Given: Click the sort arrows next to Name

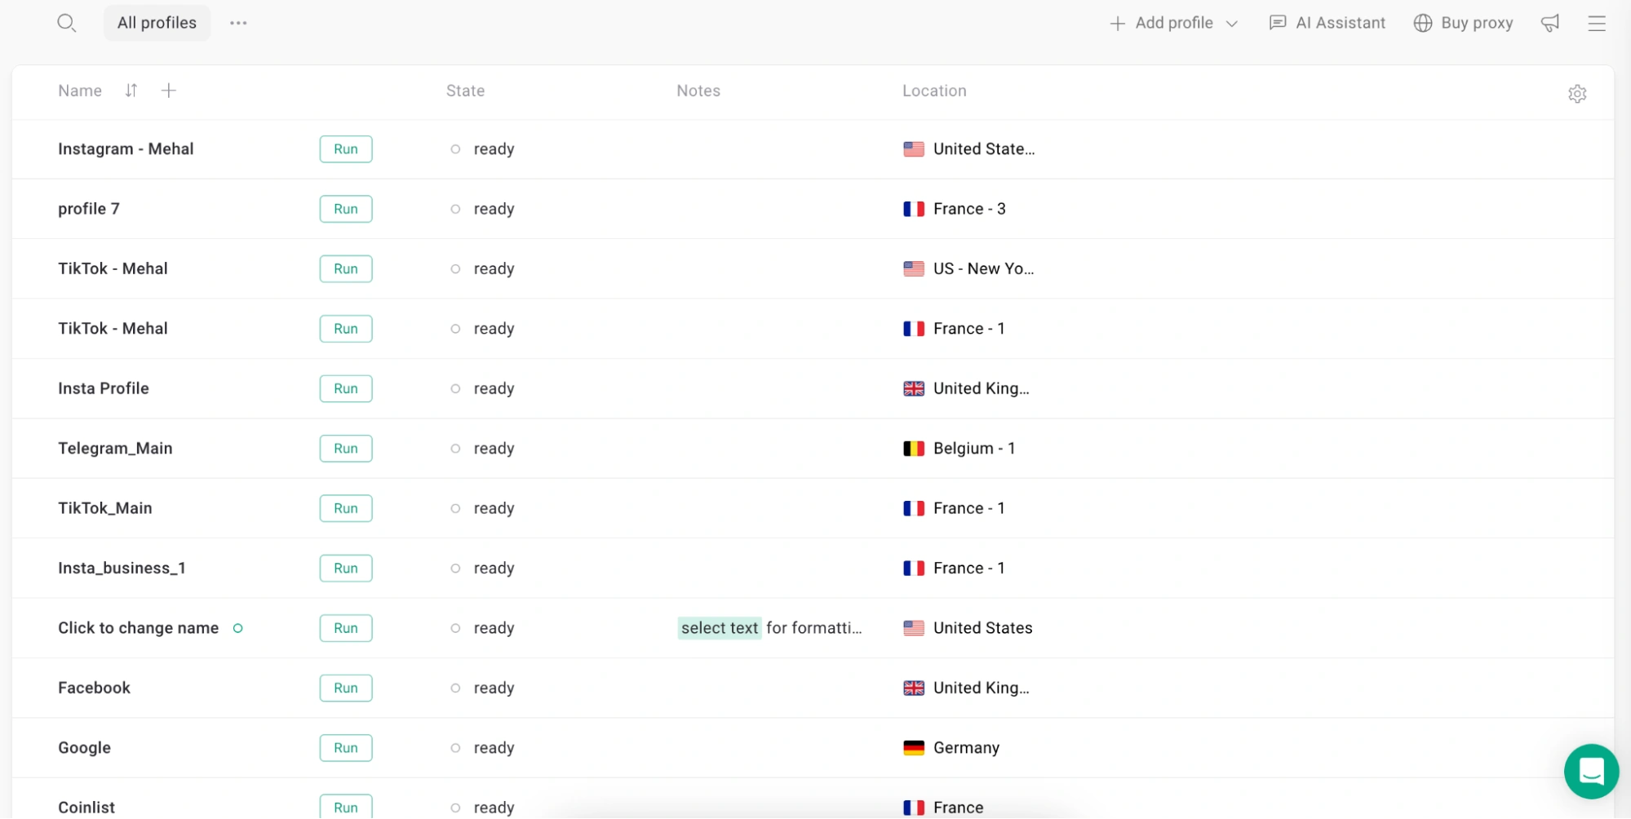Looking at the screenshot, I should coord(131,91).
